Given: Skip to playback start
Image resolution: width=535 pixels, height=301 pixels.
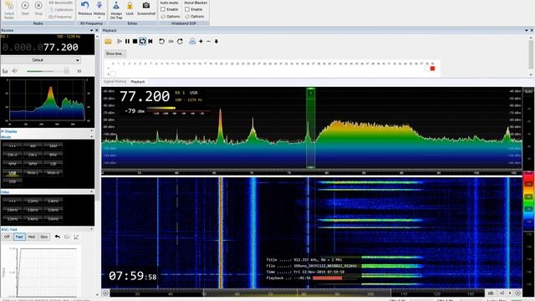Looking at the screenshot, I should [x=150, y=41].
